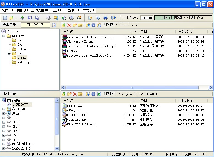Select the boot folder in disc tree
Viewport: 214px width, 157px height.
[x=21, y=40]
